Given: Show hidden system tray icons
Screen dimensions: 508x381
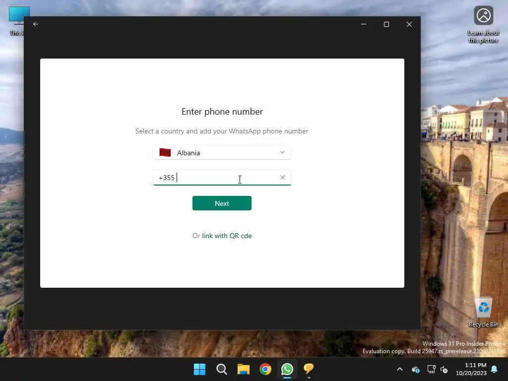Looking at the screenshot, I should [x=400, y=369].
